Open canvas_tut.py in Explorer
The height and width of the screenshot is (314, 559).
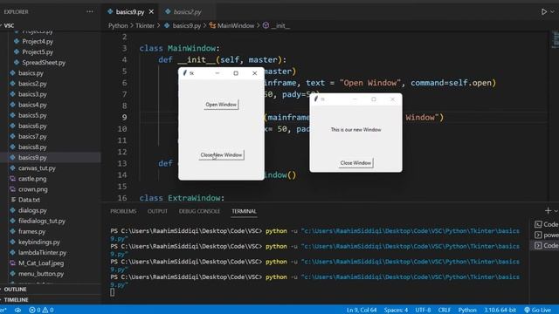tap(37, 168)
